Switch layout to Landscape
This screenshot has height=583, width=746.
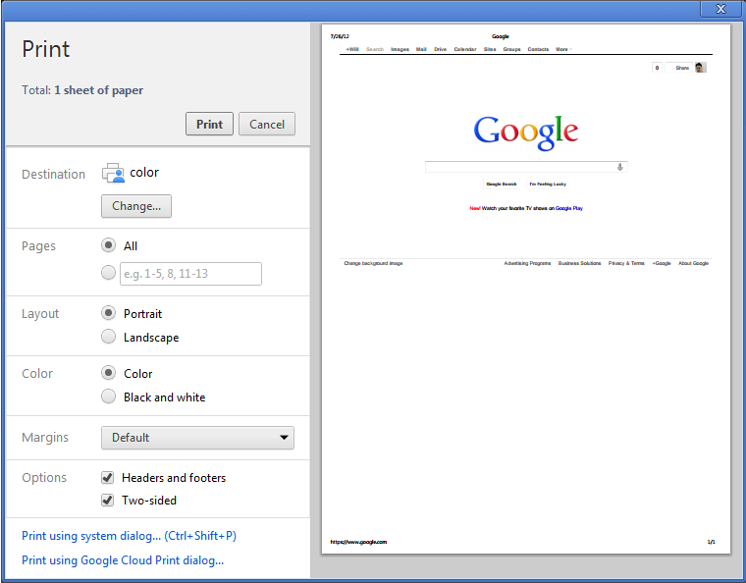click(108, 337)
